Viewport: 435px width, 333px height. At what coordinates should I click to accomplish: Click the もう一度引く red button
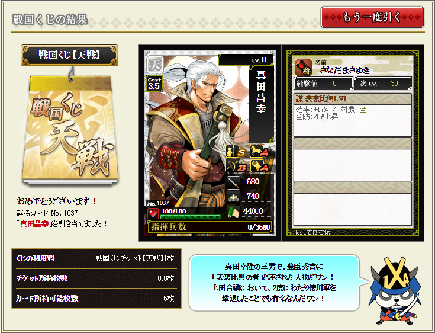(372, 17)
